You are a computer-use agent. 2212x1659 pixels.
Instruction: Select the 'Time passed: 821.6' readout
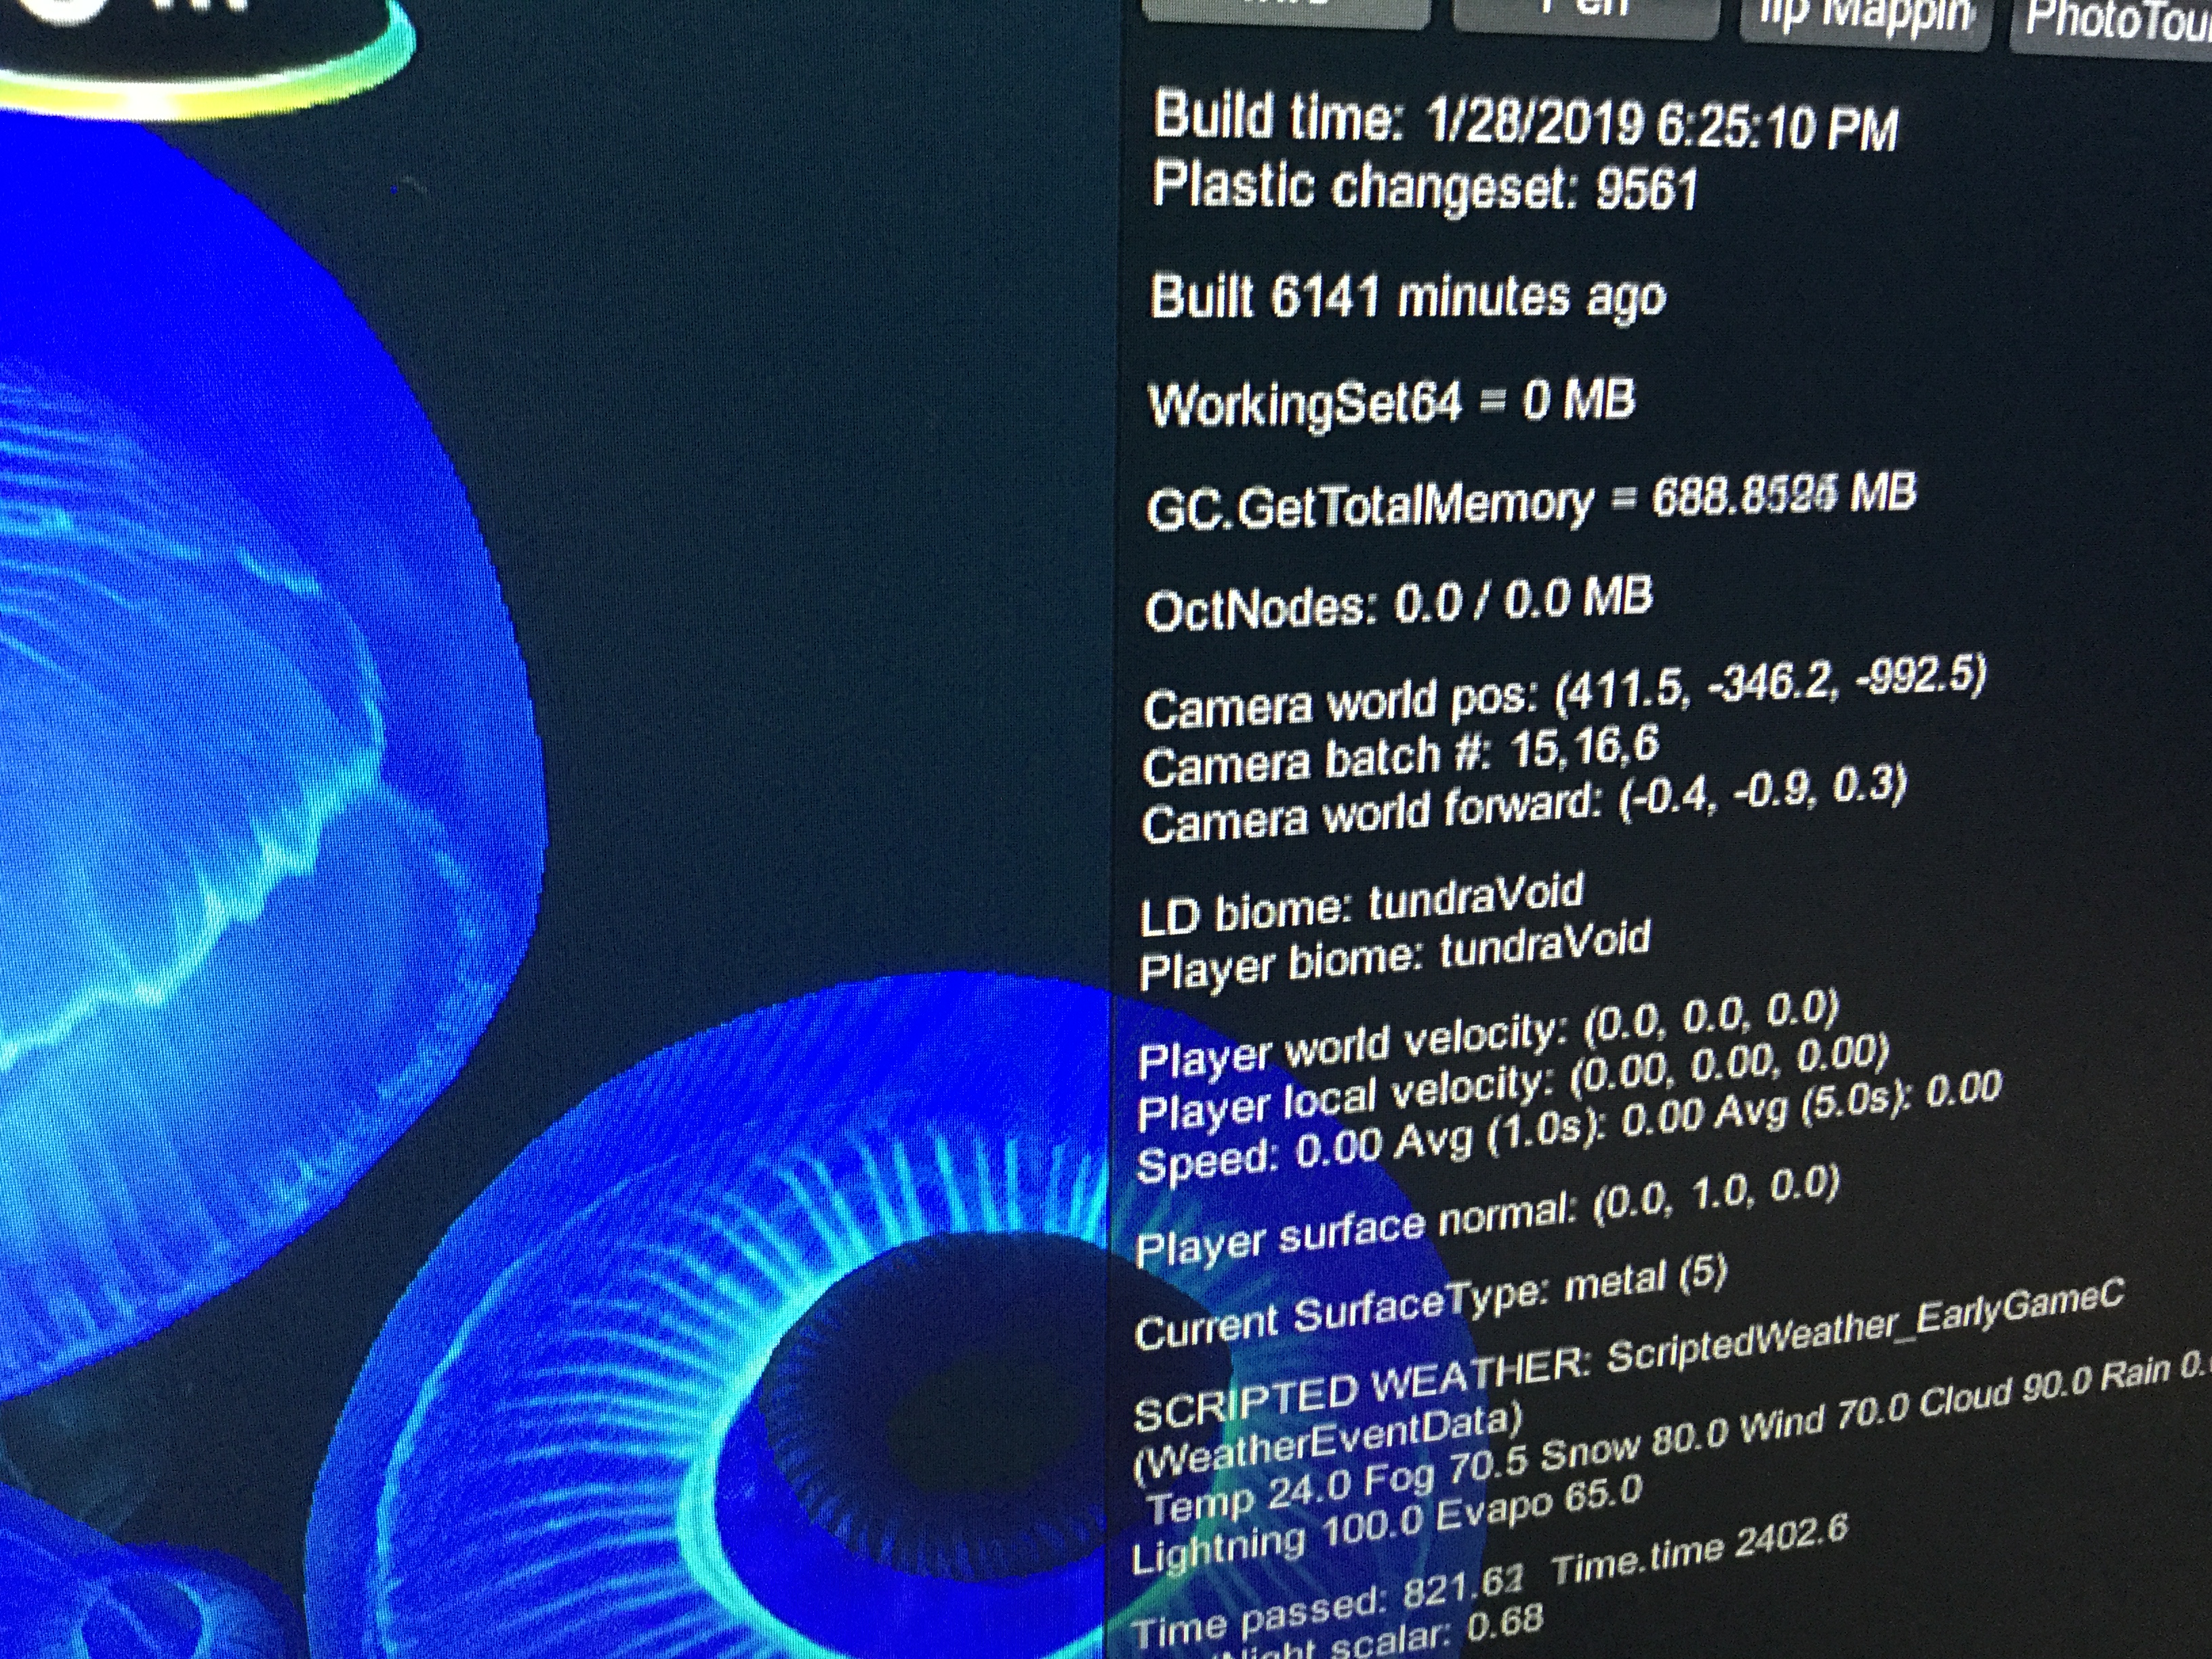(1327, 1607)
